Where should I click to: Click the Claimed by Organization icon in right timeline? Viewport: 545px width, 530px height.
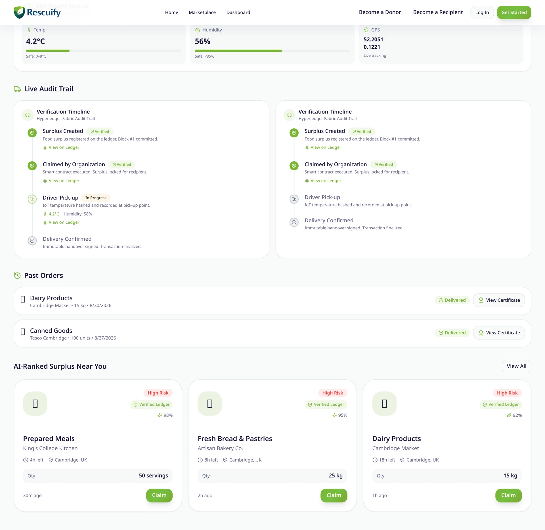click(294, 166)
